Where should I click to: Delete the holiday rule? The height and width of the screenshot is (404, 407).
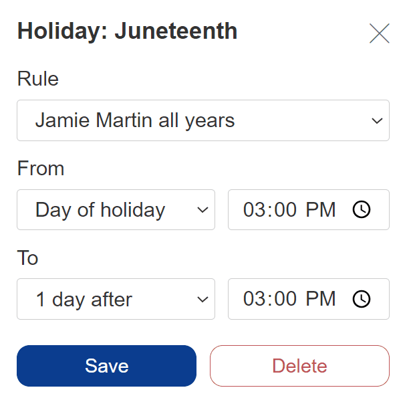[299, 366]
